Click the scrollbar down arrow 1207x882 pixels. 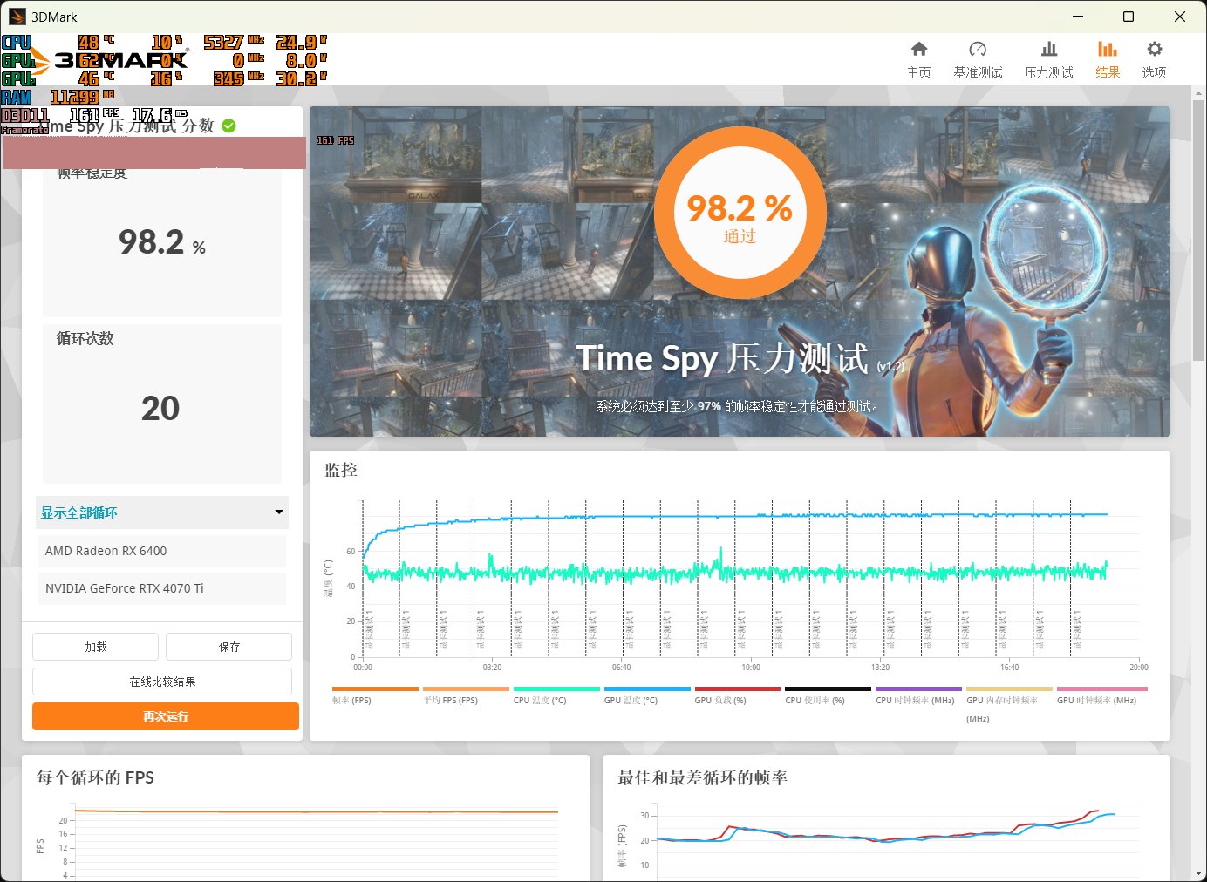click(x=1198, y=873)
